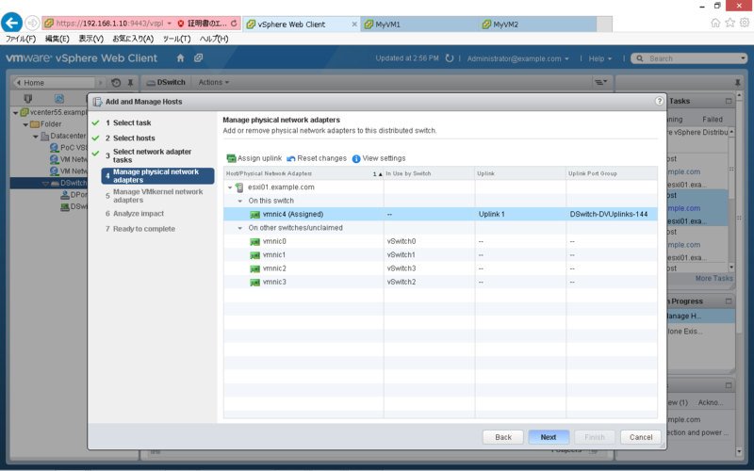Image resolution: width=754 pixels, height=471 pixels.
Task: Open the Help dropdown menu
Action: pyautogui.click(x=600, y=58)
